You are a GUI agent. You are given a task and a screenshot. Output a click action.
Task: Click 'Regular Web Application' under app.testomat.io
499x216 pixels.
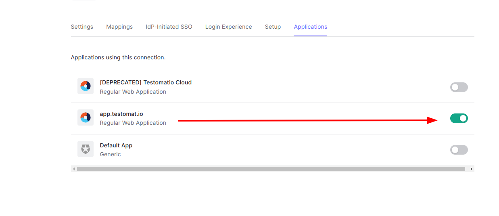coord(133,123)
